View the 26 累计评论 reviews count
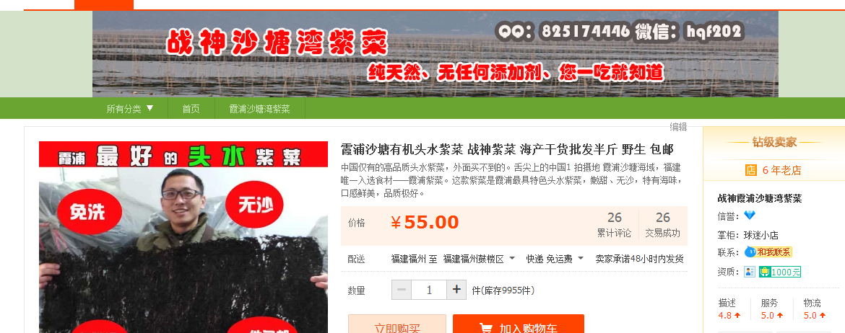The height and width of the screenshot is (333, 845). tap(615, 225)
